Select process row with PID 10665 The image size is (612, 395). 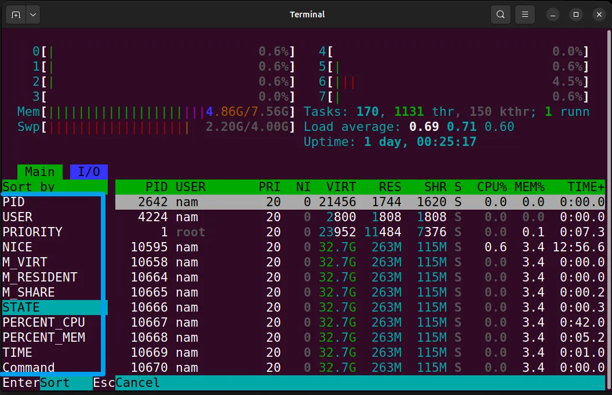[360, 292]
